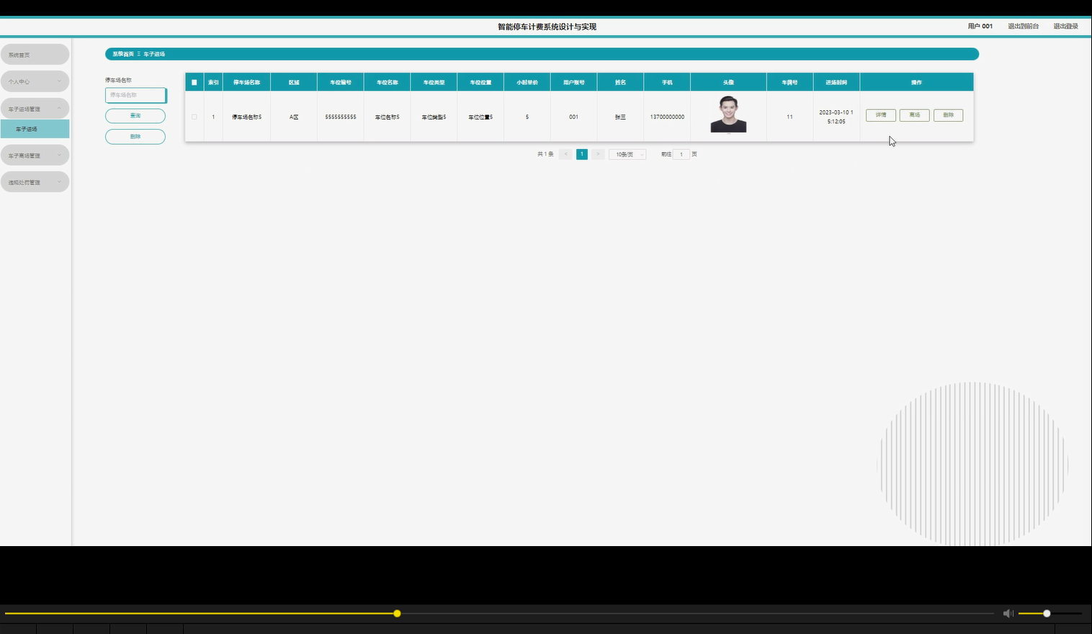Click 退出登录 in the top bar
This screenshot has height=634, width=1092.
click(x=1065, y=26)
